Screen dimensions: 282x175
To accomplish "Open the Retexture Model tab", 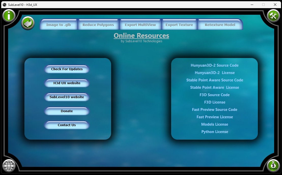I will (220, 25).
